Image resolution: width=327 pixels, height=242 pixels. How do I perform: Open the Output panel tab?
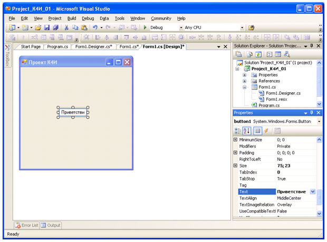click(51, 225)
